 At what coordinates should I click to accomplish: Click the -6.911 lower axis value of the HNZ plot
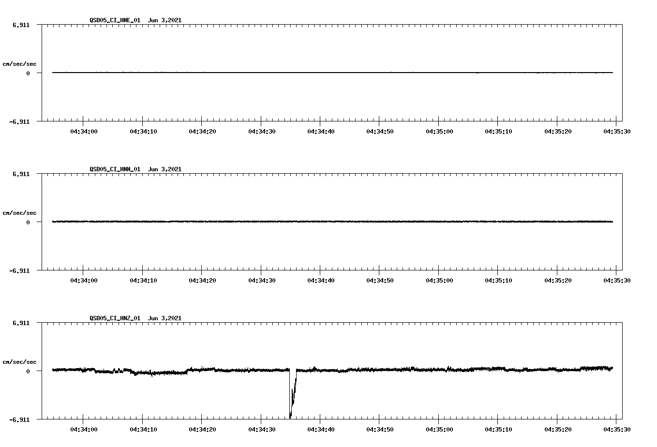point(20,419)
